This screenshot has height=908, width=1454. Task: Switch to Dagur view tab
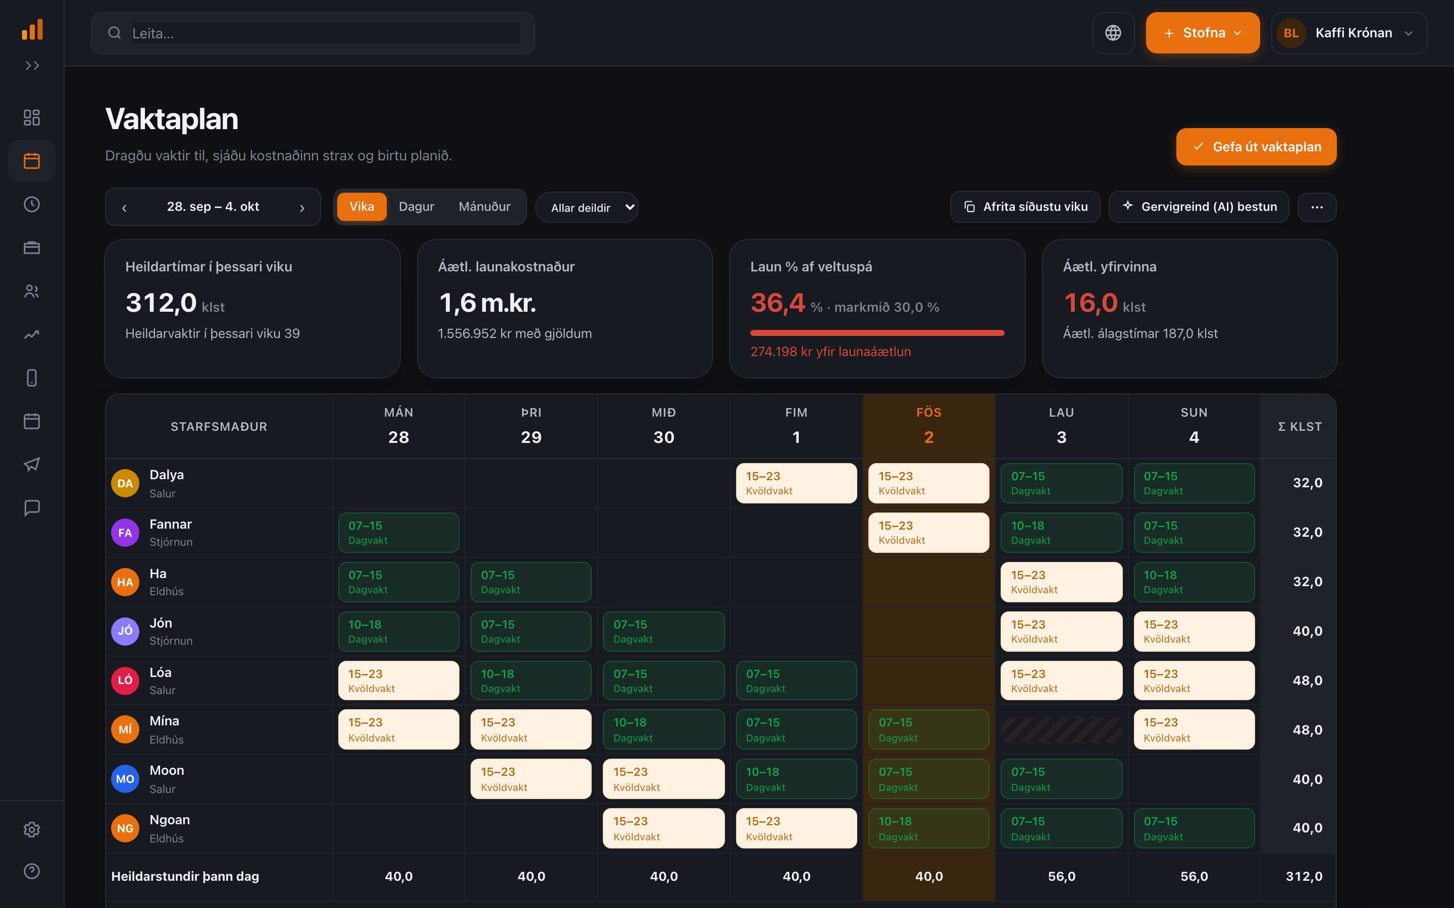point(417,207)
